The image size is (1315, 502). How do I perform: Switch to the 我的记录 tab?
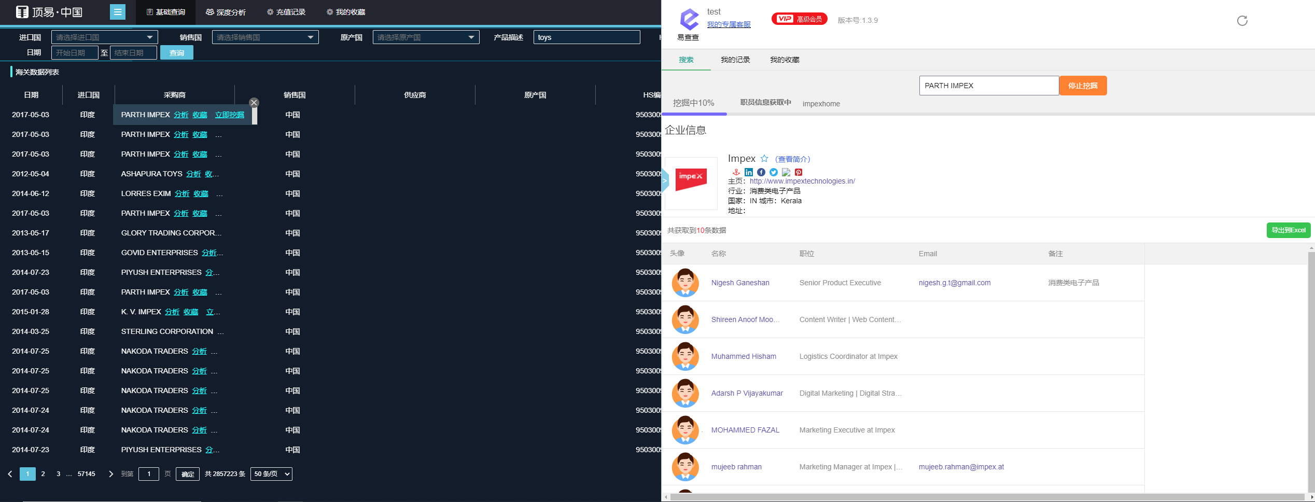(x=735, y=60)
